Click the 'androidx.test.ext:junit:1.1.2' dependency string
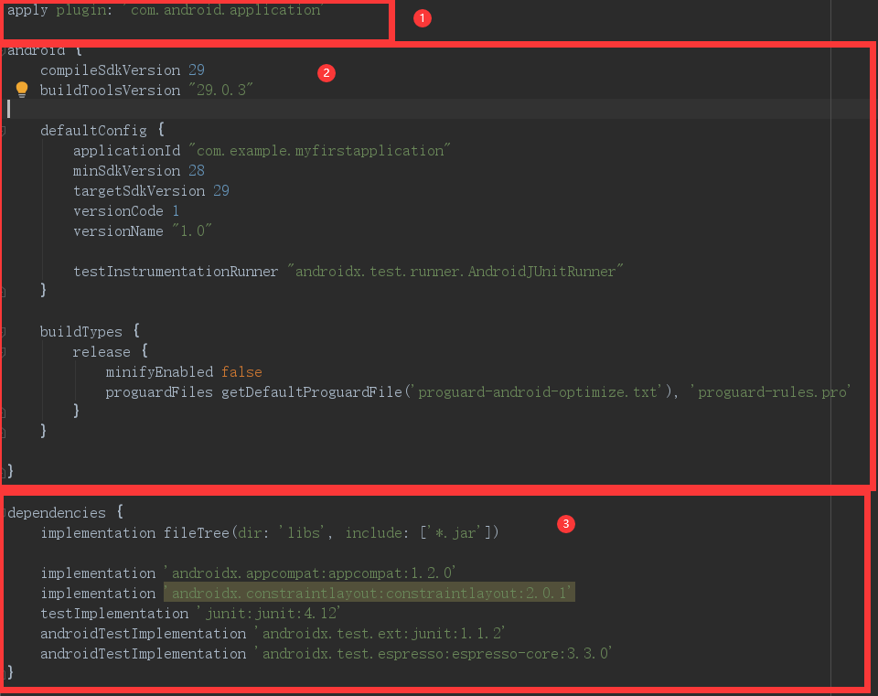This screenshot has width=878, height=696. click(x=380, y=634)
